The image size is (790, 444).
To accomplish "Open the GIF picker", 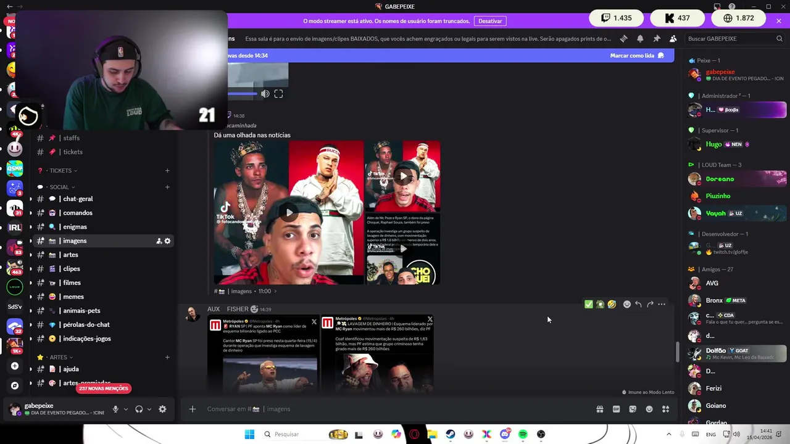I will click(616, 409).
